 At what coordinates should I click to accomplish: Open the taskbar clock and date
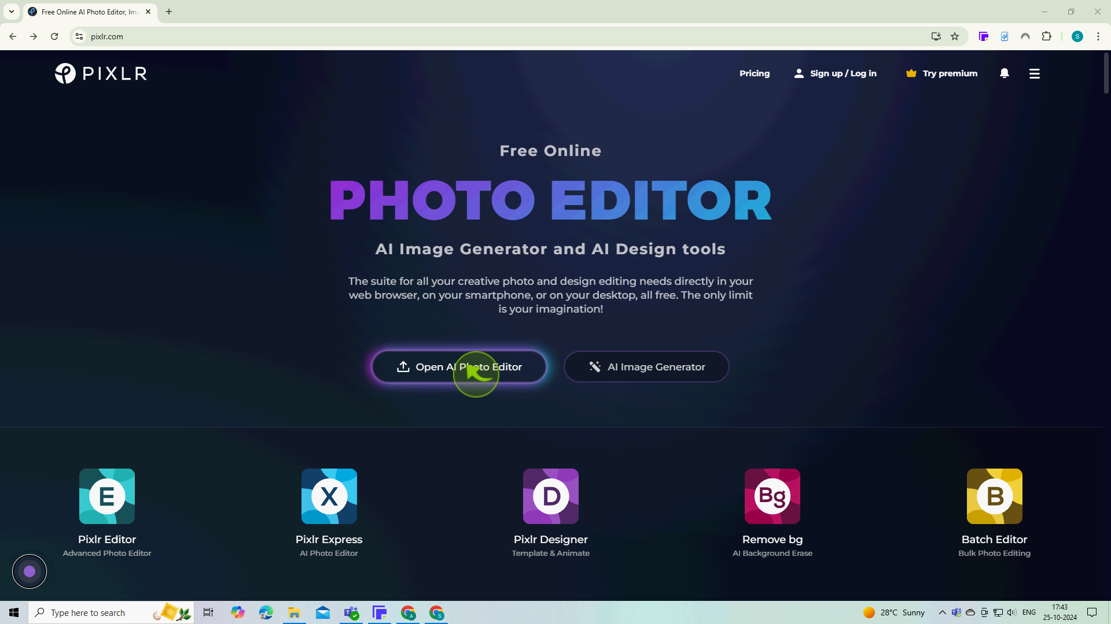click(1060, 612)
